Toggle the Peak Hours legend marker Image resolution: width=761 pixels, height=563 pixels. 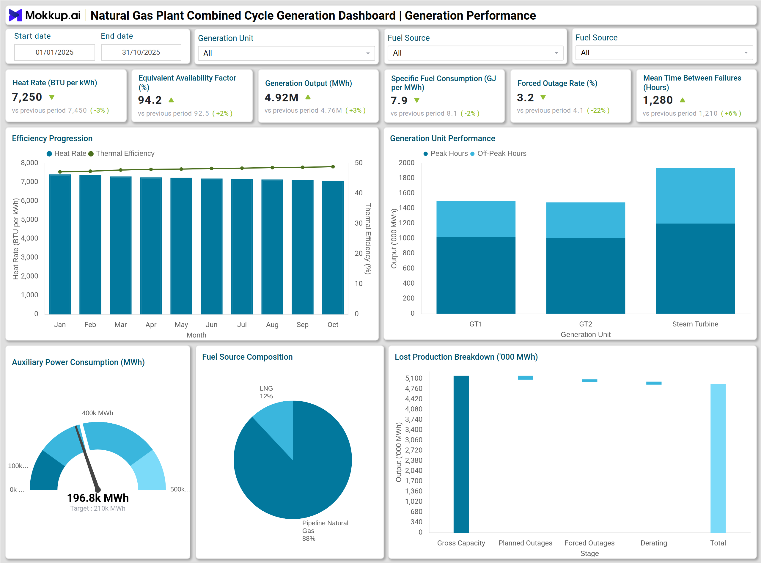(x=426, y=154)
